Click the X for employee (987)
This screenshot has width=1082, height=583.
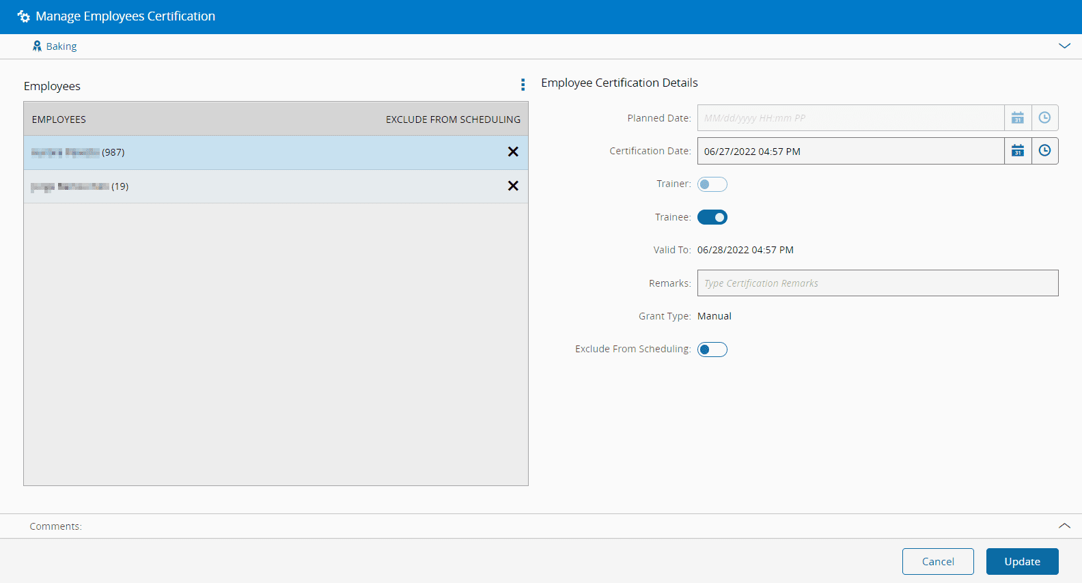pyautogui.click(x=513, y=152)
